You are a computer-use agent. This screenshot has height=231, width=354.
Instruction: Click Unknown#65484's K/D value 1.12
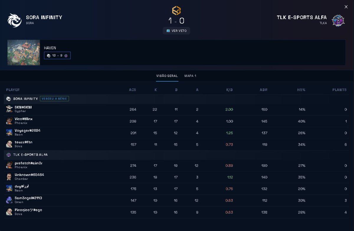(x=230, y=177)
